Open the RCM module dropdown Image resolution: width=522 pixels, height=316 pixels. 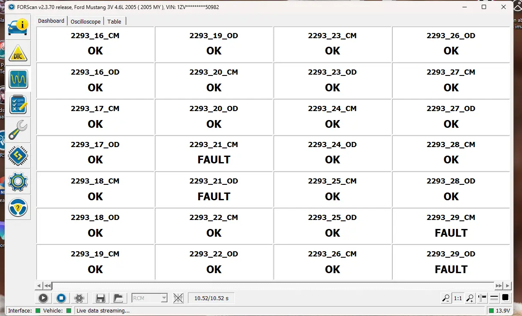point(149,298)
